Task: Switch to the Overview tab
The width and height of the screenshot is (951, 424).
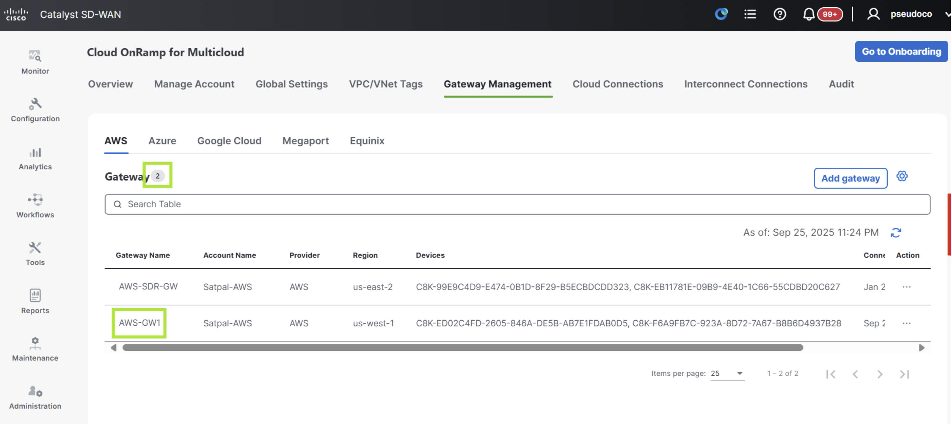Action: 110,84
